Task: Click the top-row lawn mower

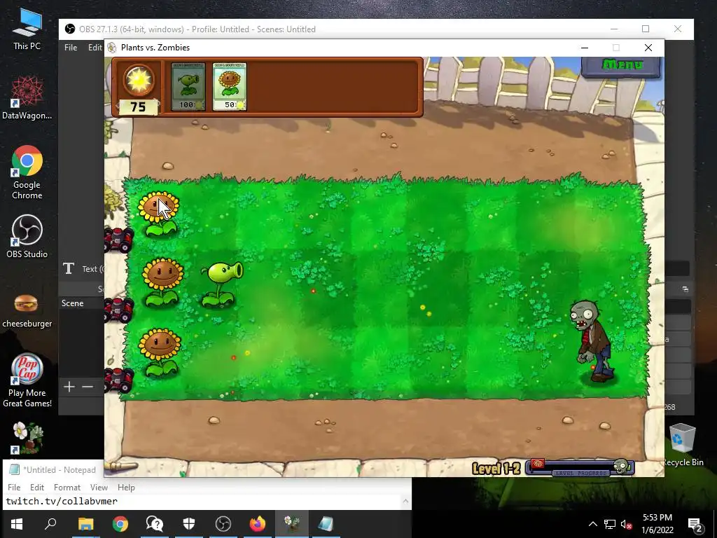Action: coord(118,240)
